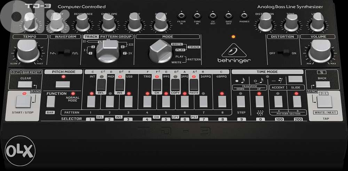
Task: Click the 'PATTERN SECTION' label
Action: (288, 114)
